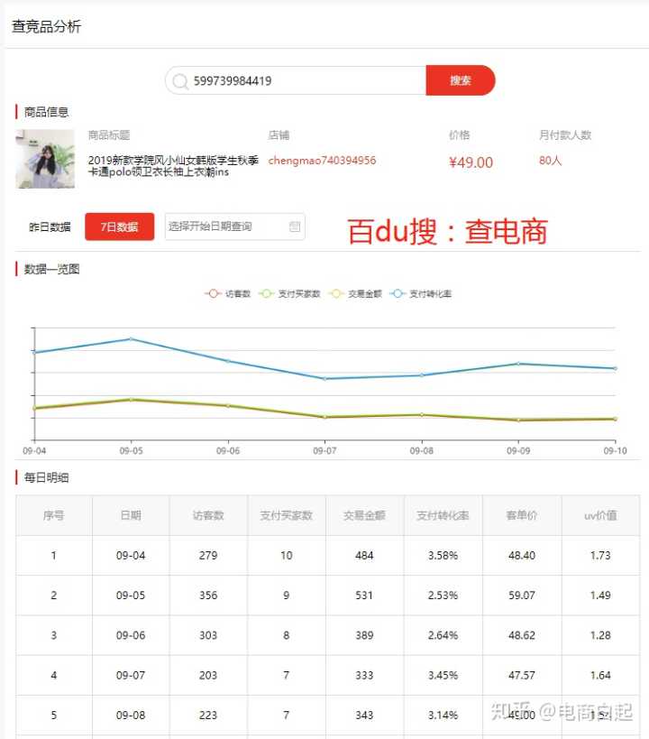
Task: Click the 09-09 blue line data point
Action: point(518,364)
